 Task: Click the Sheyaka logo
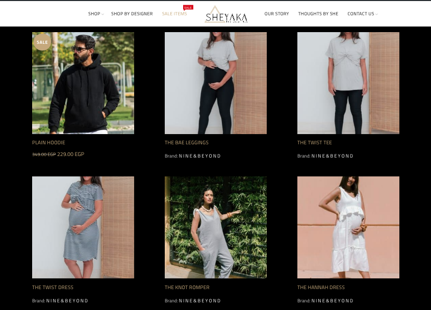(x=226, y=14)
